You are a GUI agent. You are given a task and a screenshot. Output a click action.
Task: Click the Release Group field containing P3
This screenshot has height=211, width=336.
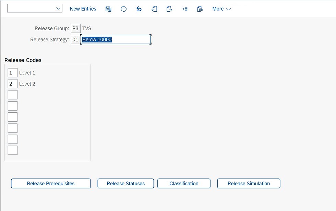(76, 28)
